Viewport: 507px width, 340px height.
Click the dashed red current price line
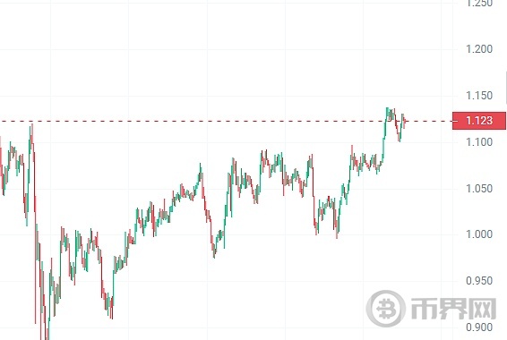[x=227, y=122]
